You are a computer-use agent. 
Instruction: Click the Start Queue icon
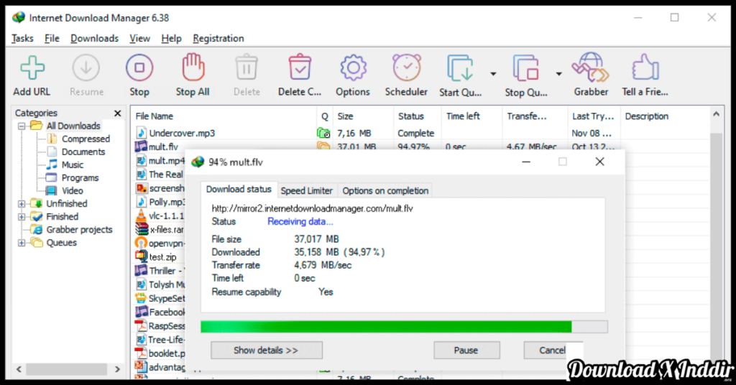[459, 69]
